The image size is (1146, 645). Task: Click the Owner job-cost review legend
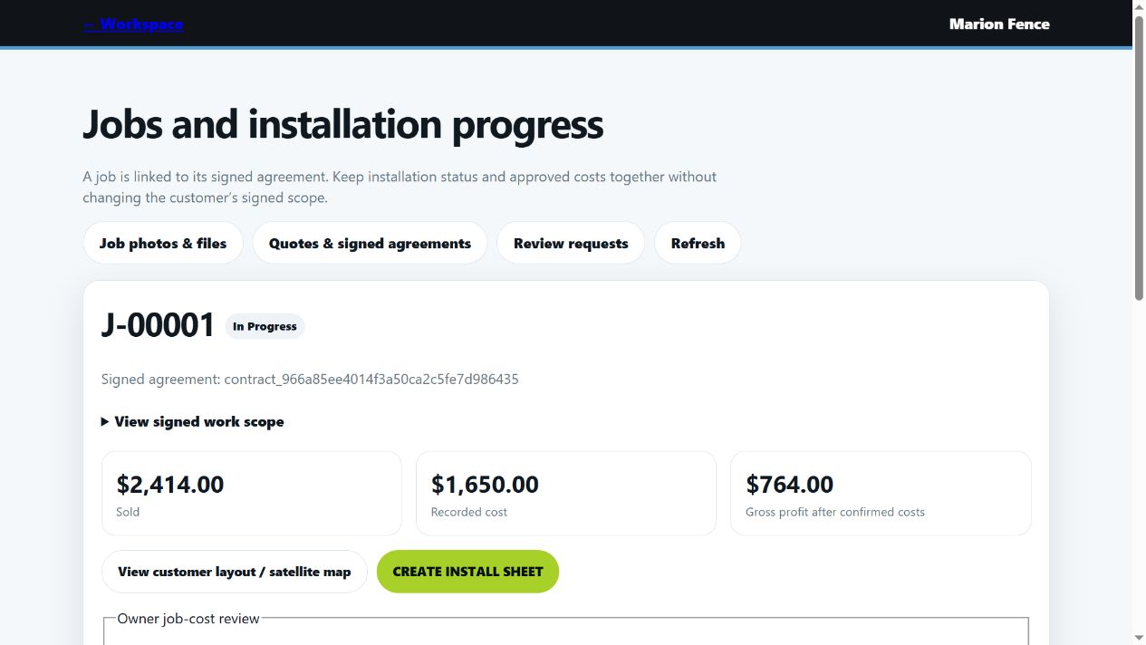pyautogui.click(x=188, y=619)
